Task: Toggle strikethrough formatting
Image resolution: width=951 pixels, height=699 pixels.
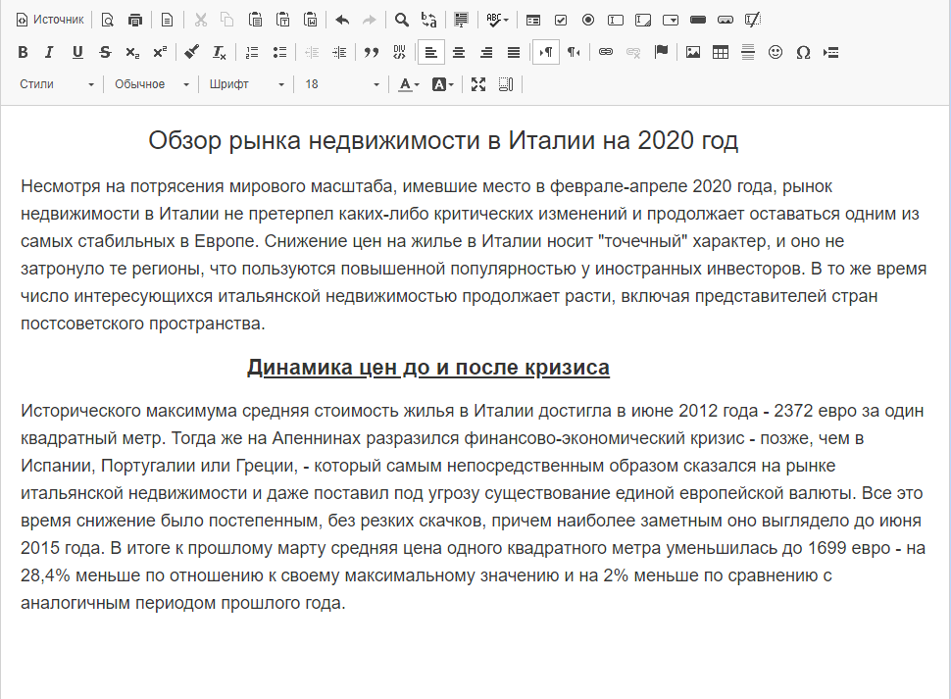Action: tap(105, 52)
